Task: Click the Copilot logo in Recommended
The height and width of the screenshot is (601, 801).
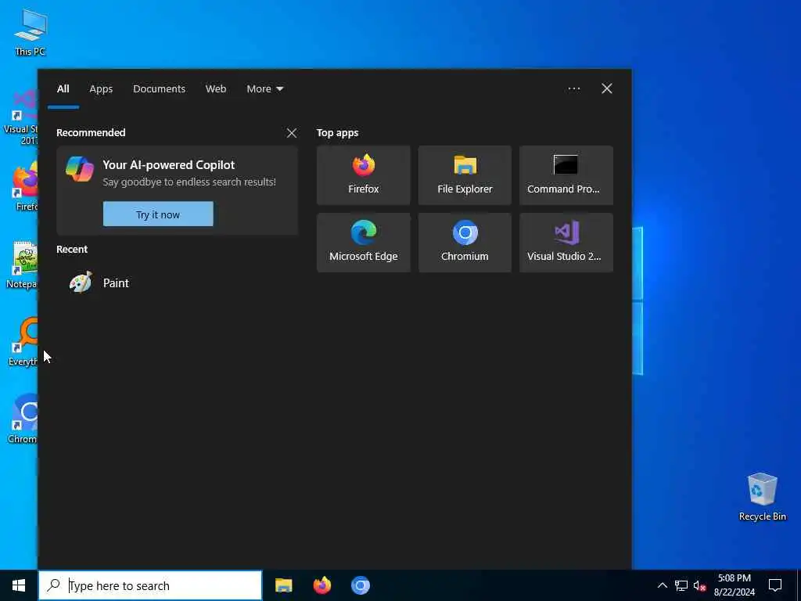Action: pos(80,169)
